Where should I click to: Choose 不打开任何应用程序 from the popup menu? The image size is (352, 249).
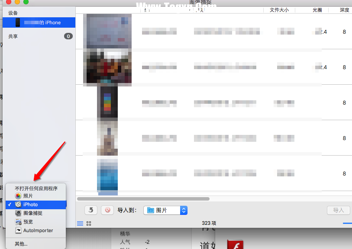click(x=36, y=188)
